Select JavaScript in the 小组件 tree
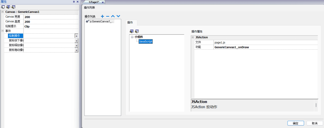Viewport: 324px width, 128px height. click(146, 42)
